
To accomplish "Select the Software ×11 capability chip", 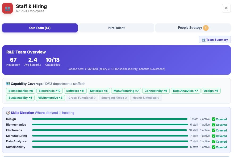I will click(x=75, y=91).
